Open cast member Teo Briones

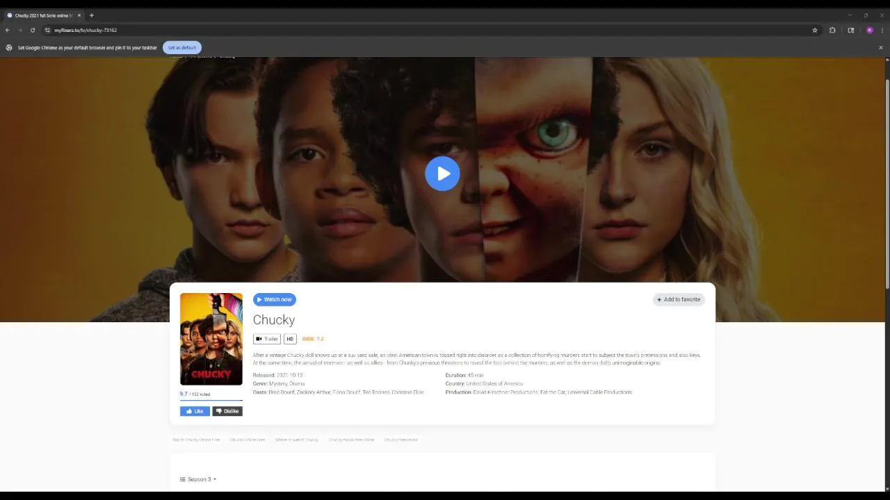coord(375,392)
